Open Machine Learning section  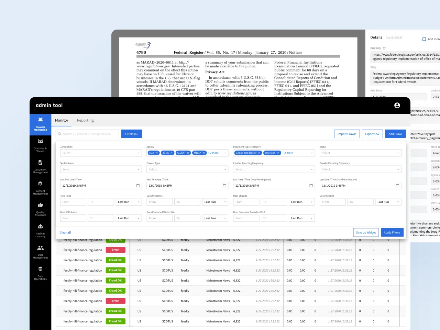coord(40,231)
